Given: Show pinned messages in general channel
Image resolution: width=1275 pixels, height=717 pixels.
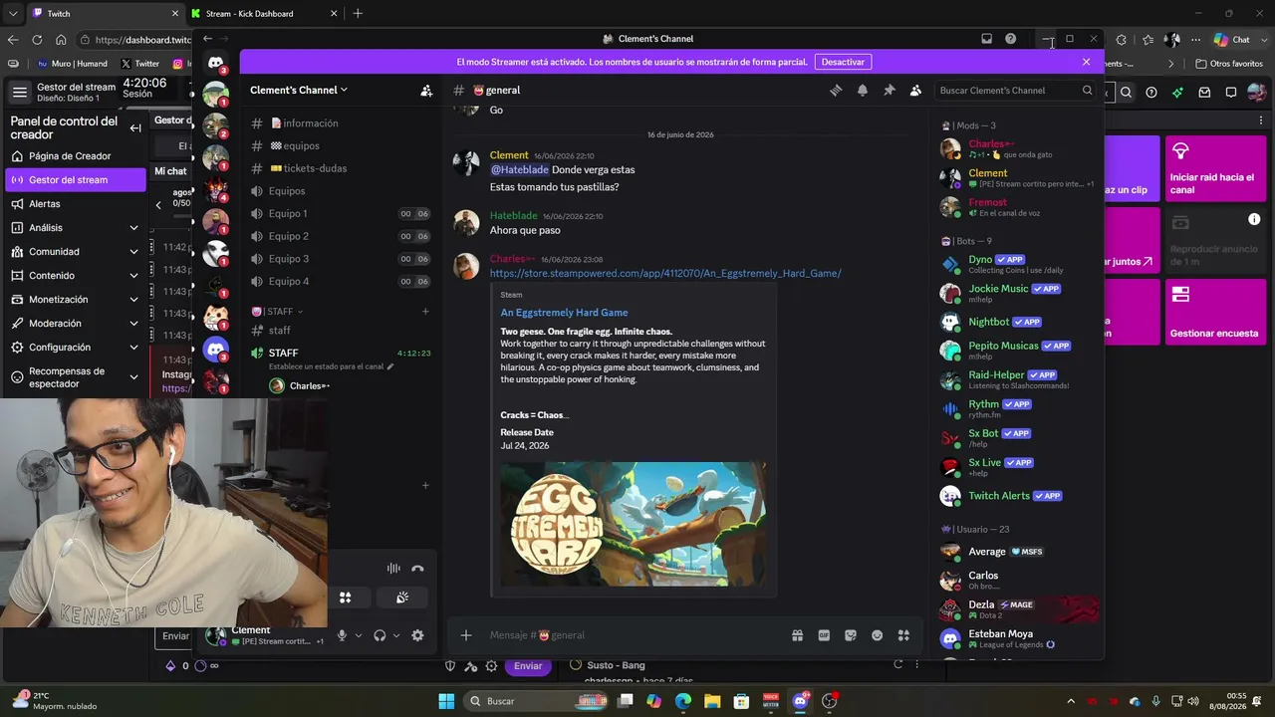Looking at the screenshot, I should coord(890,90).
